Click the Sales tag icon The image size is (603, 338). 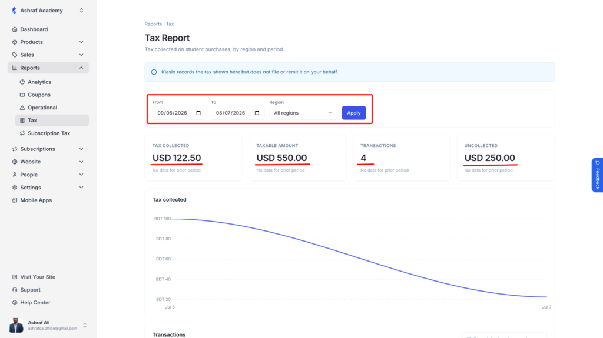pyautogui.click(x=15, y=55)
